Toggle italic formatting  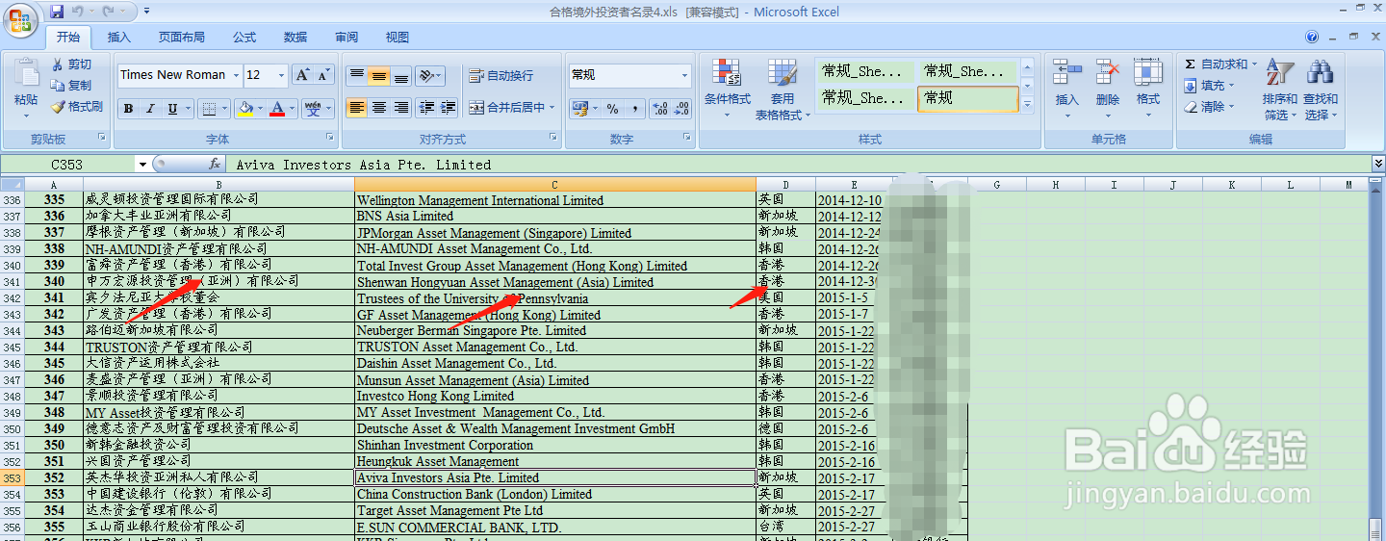click(x=150, y=109)
